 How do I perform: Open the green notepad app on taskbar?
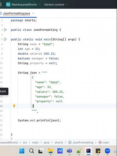click(79, 151)
